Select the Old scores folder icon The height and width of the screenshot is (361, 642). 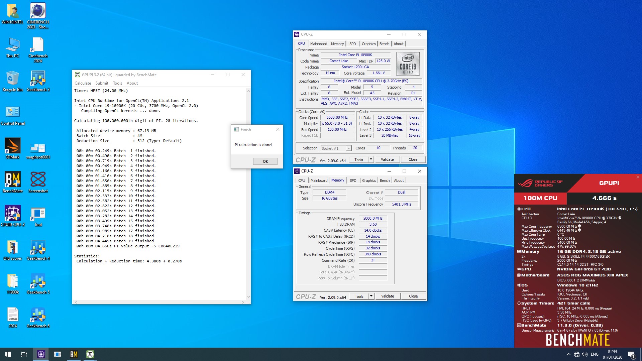(x=13, y=250)
